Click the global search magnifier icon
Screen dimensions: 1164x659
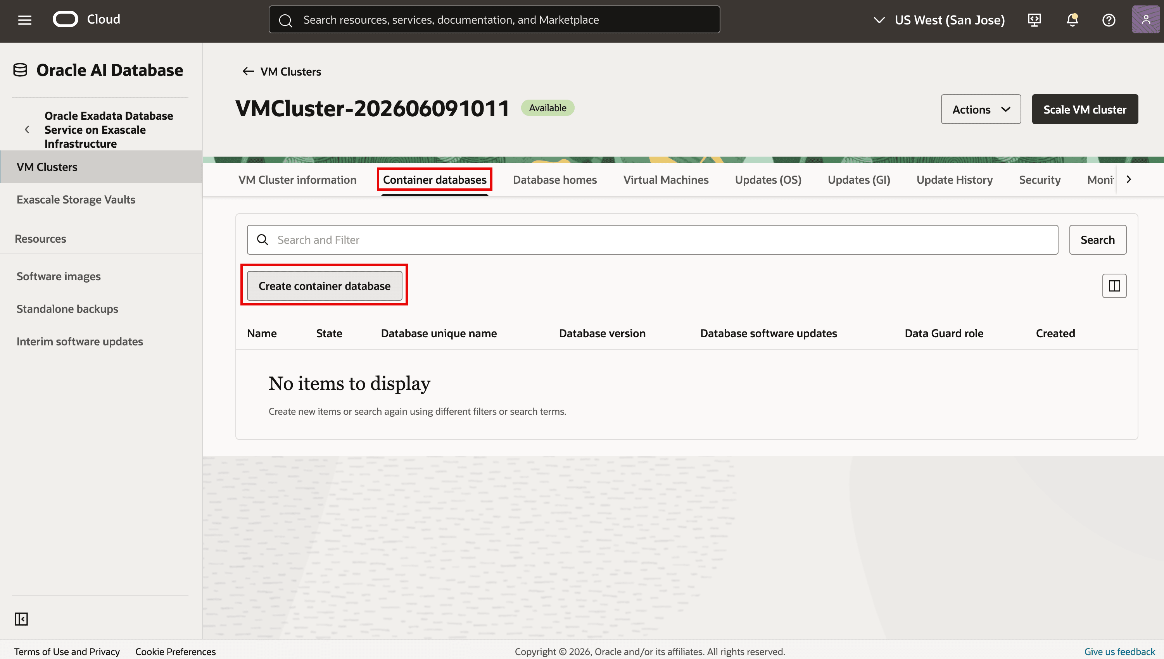pyautogui.click(x=285, y=20)
